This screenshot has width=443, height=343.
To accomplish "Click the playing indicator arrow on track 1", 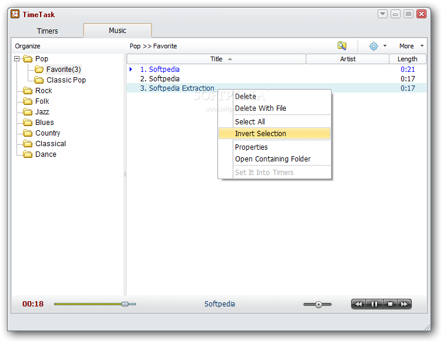I will click(131, 69).
